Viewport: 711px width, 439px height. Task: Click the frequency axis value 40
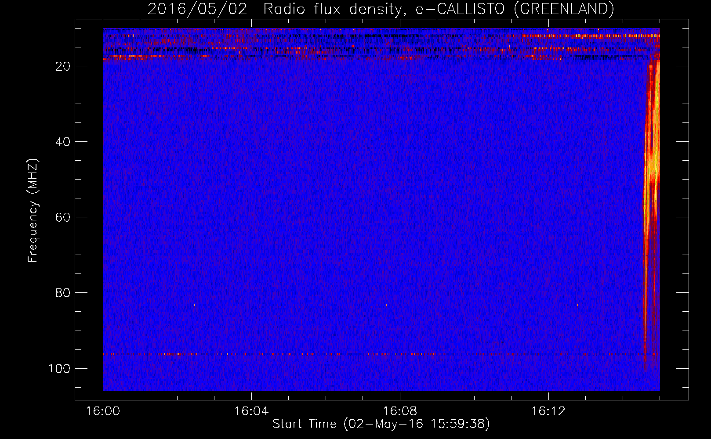point(63,142)
